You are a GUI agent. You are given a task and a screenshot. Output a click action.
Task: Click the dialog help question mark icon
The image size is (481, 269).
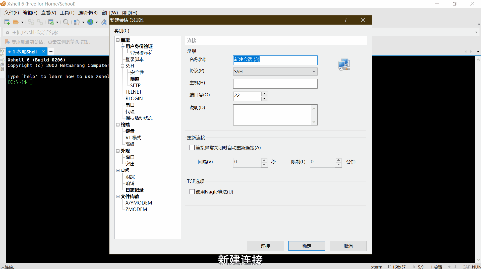pyautogui.click(x=345, y=20)
